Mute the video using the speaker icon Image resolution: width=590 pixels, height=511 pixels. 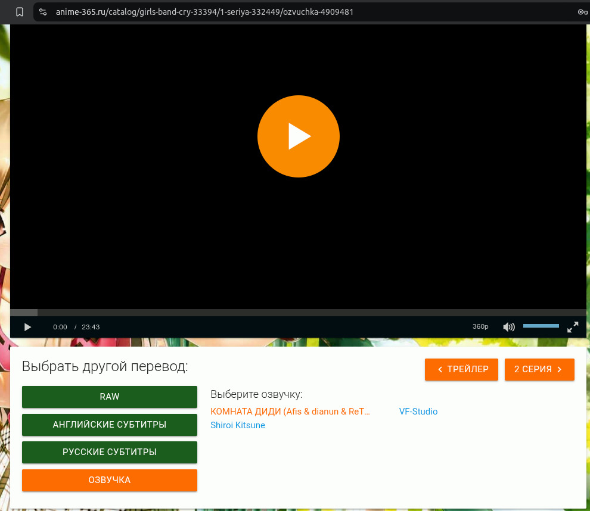[x=508, y=327]
